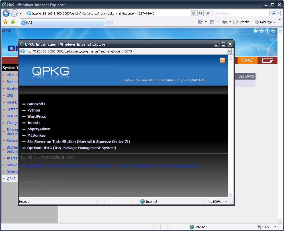The width and height of the screenshot is (284, 231).
Task: Click the NAS home icon in header
Action: click(x=261, y=31)
